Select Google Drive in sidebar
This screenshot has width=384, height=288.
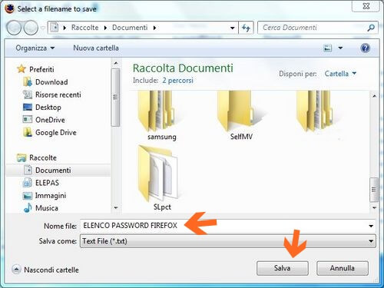[x=56, y=132]
